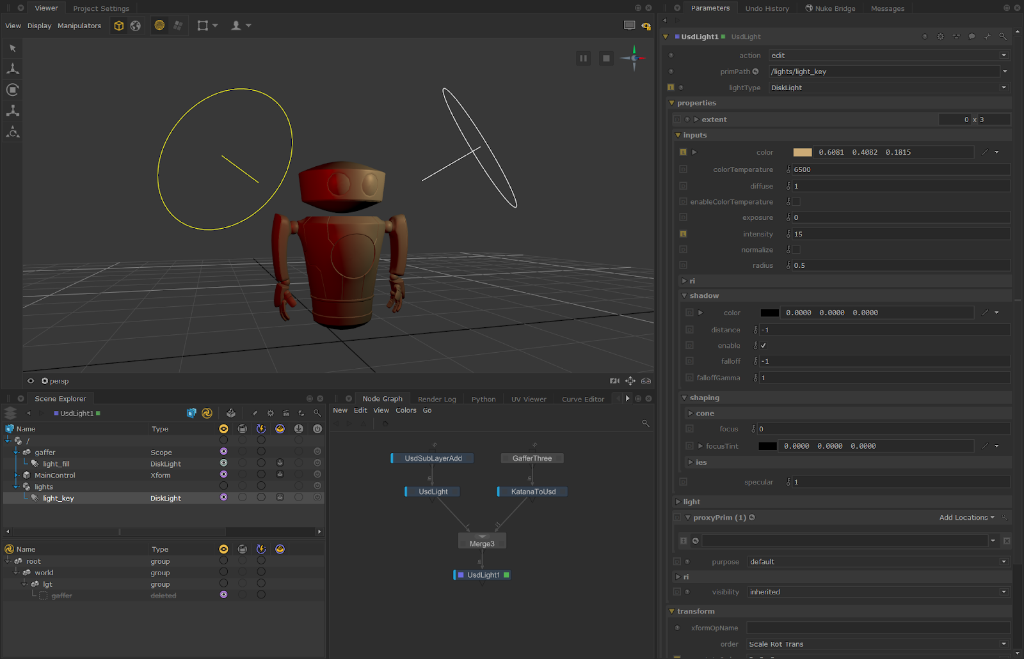
Task: Open the Manipulators menu in viewer
Action: [79, 26]
